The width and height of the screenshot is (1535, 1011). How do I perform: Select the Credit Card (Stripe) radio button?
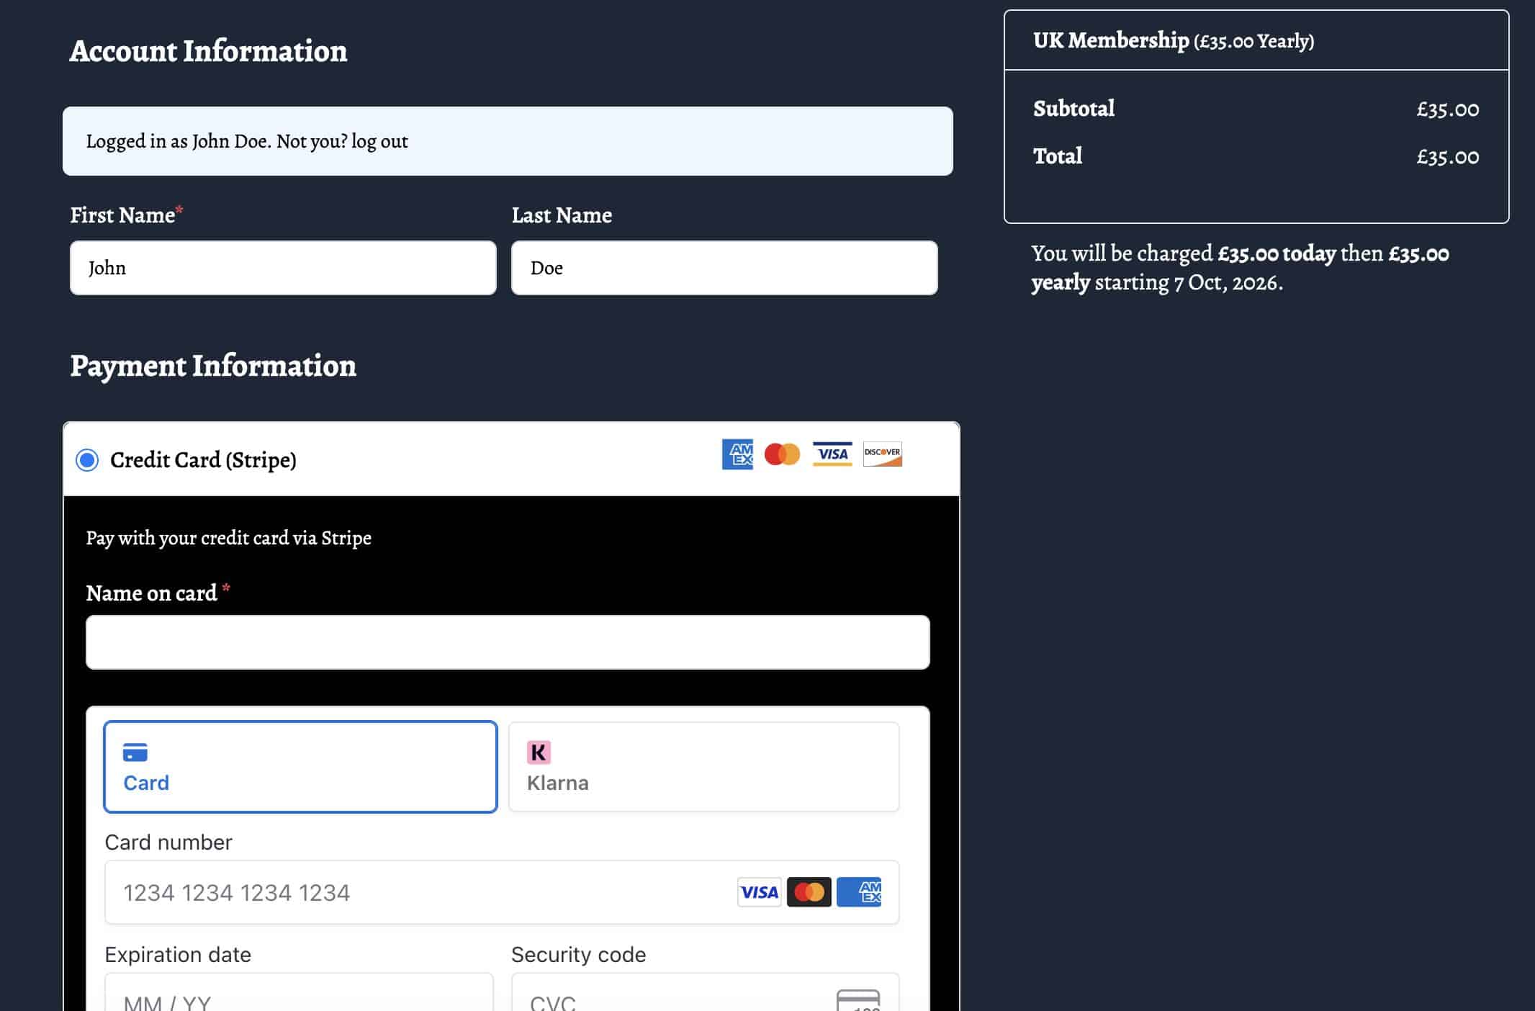(x=87, y=459)
